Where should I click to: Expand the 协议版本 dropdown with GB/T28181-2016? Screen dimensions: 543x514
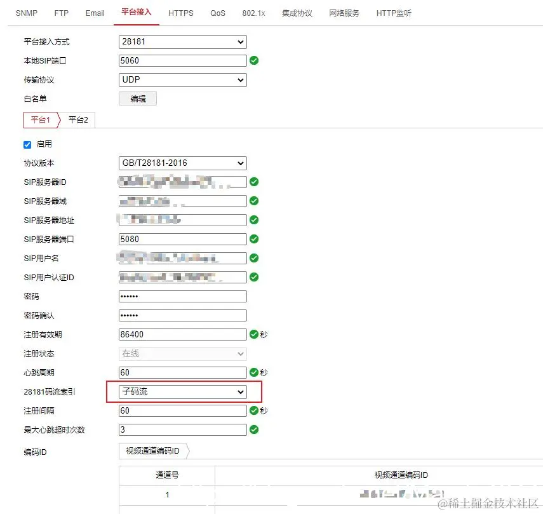tap(182, 163)
